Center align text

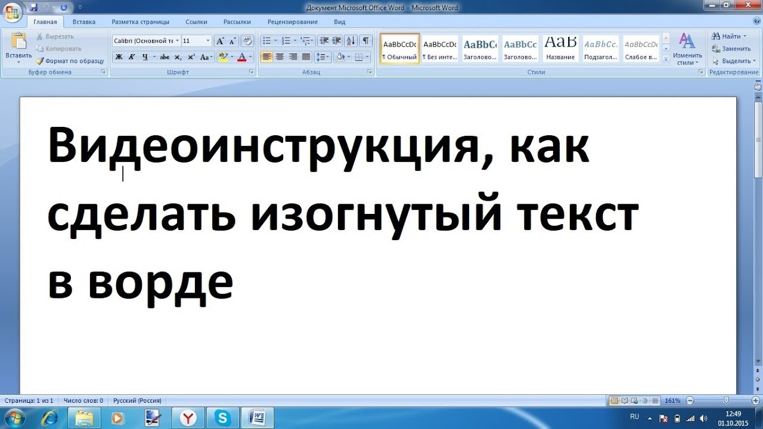(x=280, y=57)
